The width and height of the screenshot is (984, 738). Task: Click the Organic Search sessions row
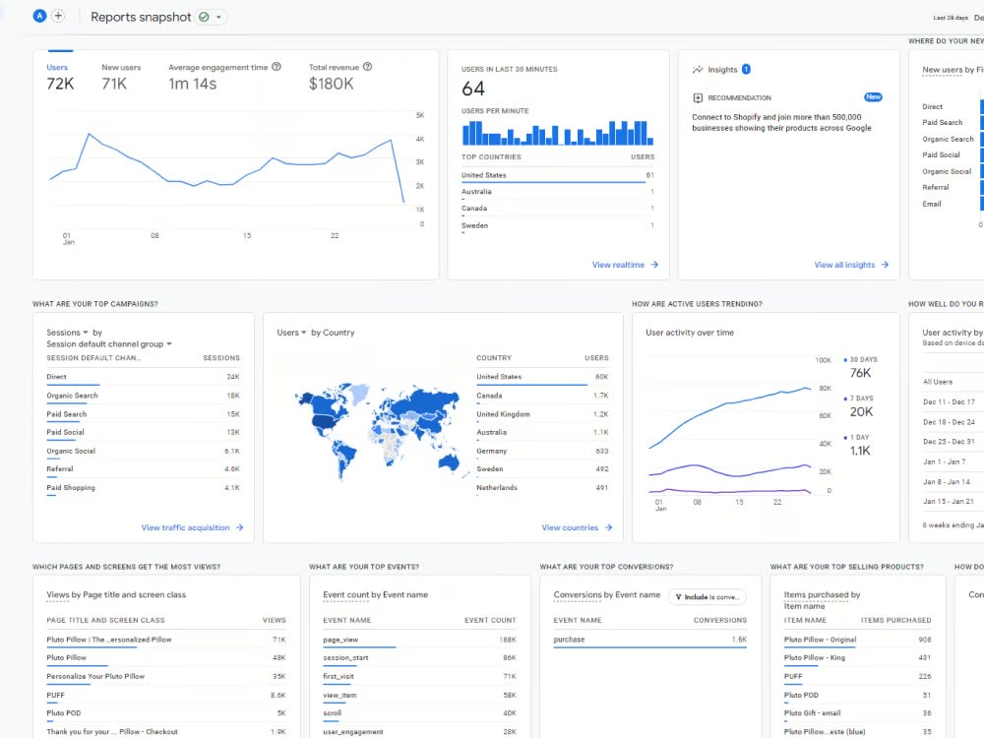coord(143,396)
